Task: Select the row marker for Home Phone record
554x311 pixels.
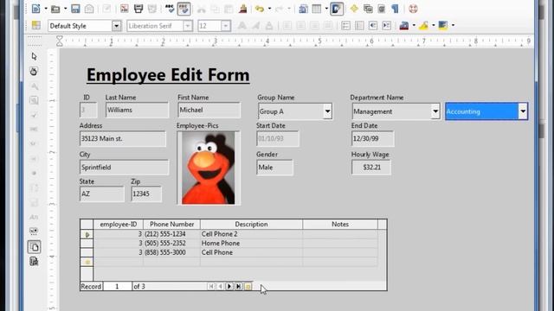Action: pyautogui.click(x=87, y=244)
